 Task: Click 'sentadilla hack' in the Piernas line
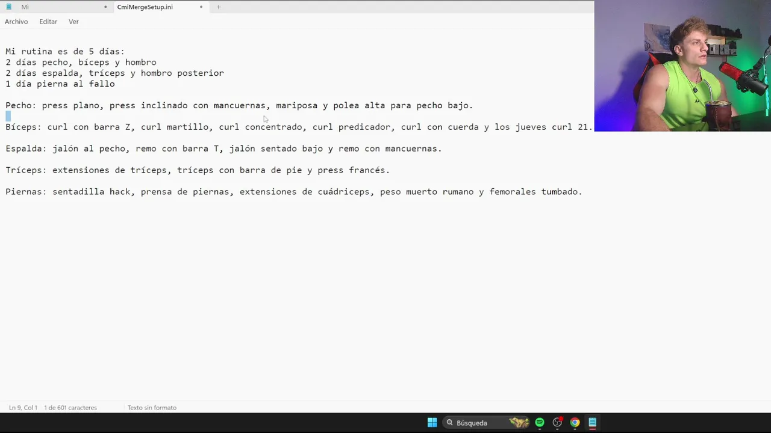pos(91,192)
